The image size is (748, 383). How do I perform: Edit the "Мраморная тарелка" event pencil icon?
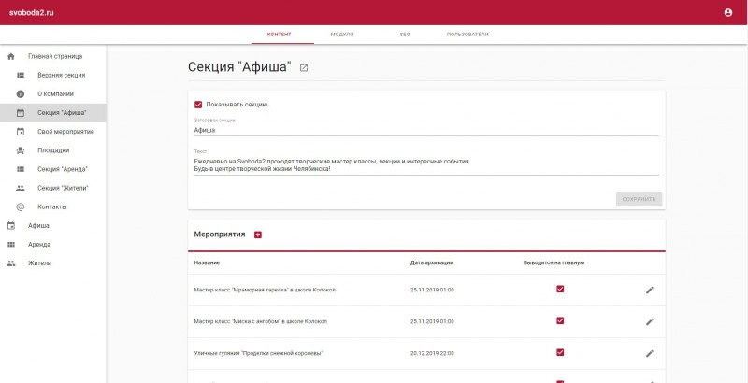[x=650, y=290]
